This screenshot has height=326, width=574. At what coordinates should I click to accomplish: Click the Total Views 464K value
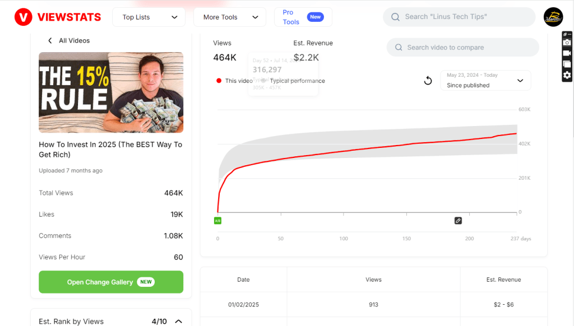[174, 193]
